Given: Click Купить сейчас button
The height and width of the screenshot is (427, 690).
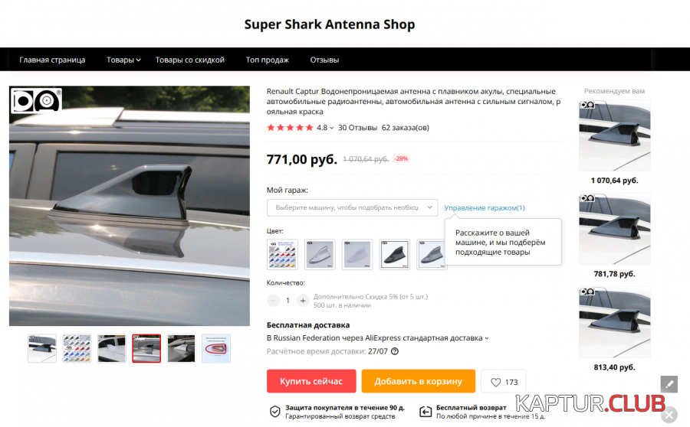Looking at the screenshot, I should pos(311,381).
